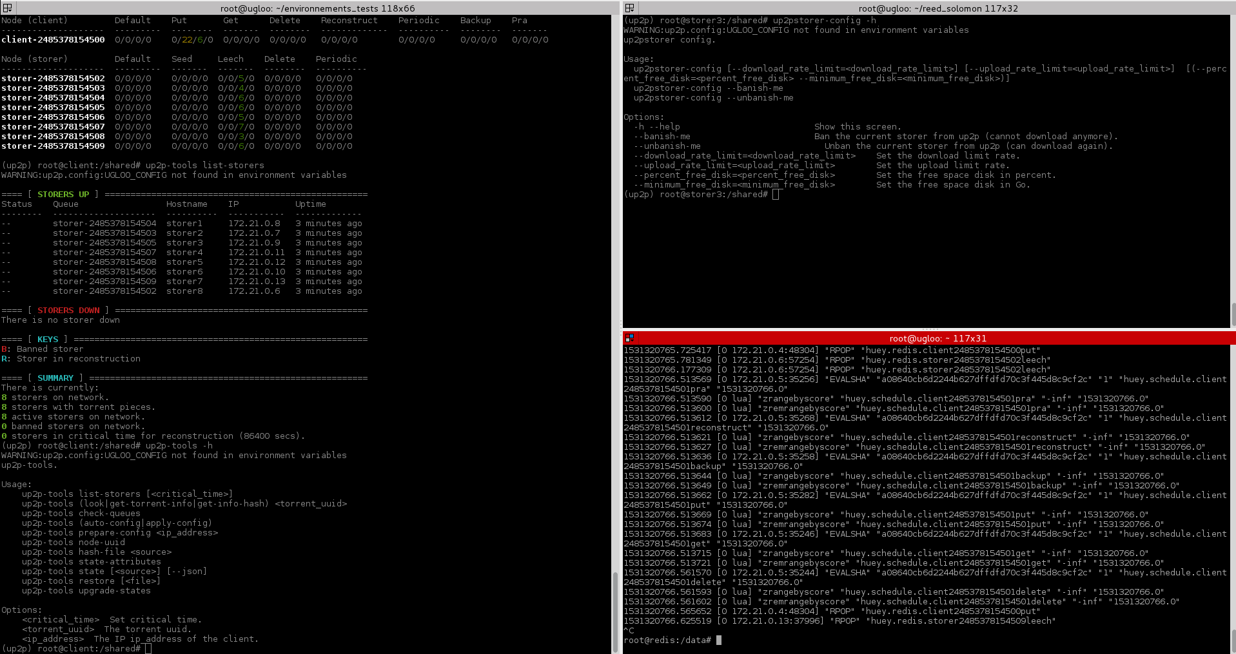Image resolution: width=1236 pixels, height=654 pixels.
Task: Click the 'up2p-tools upgrade-states' usage line
Action: click(x=86, y=591)
